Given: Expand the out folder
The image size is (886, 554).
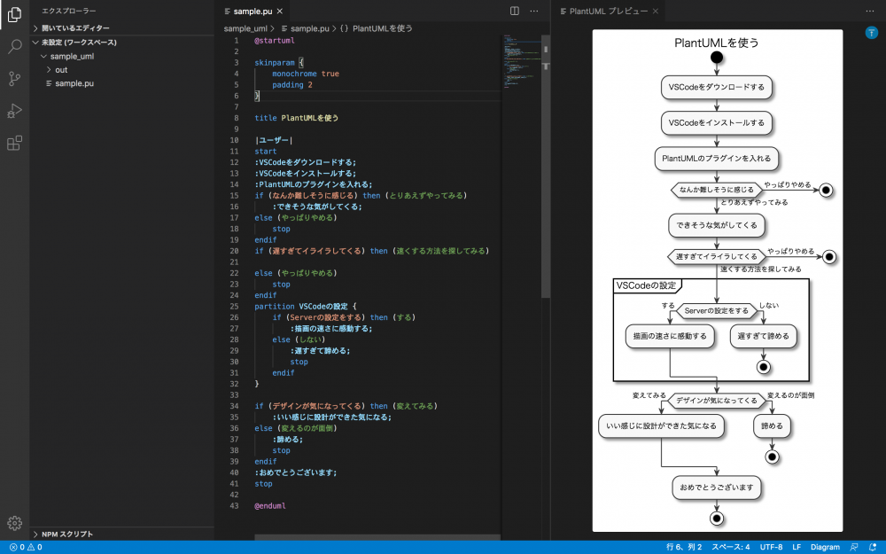Looking at the screenshot, I should click(x=61, y=70).
